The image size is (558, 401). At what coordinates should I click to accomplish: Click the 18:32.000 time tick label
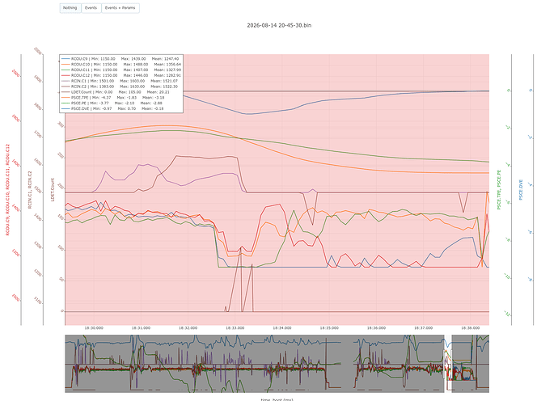click(188, 328)
